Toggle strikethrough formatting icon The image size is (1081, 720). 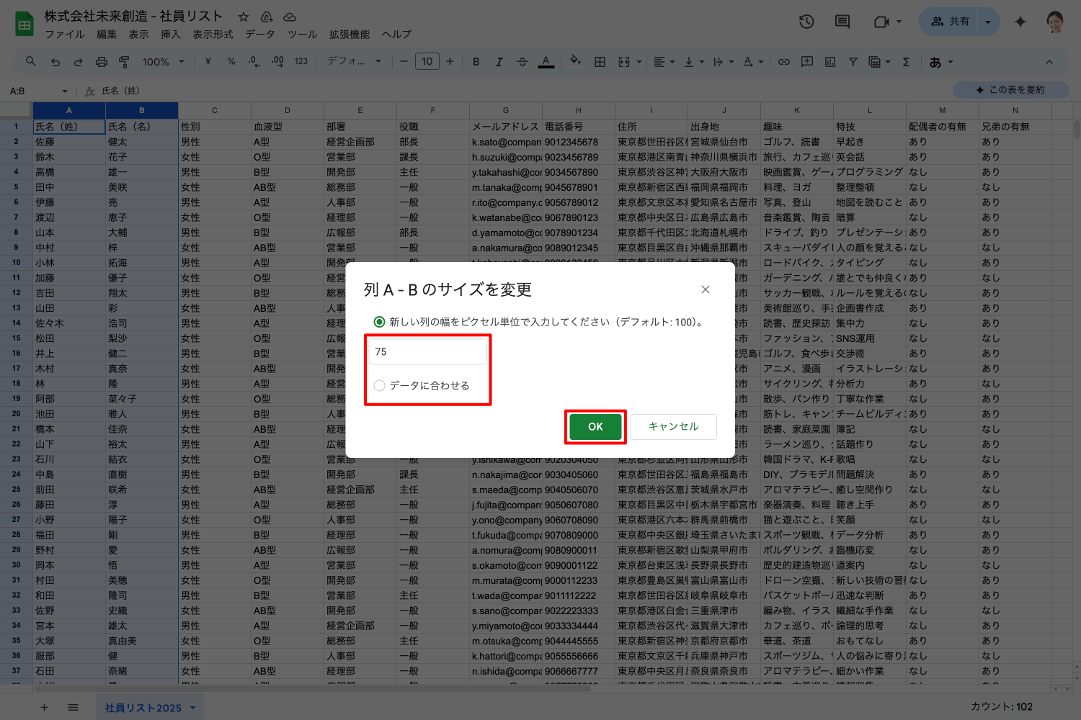522,62
